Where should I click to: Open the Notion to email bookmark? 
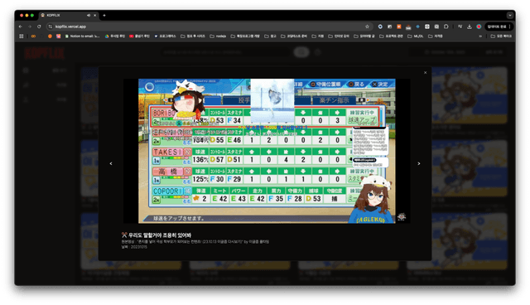[x=82, y=36]
